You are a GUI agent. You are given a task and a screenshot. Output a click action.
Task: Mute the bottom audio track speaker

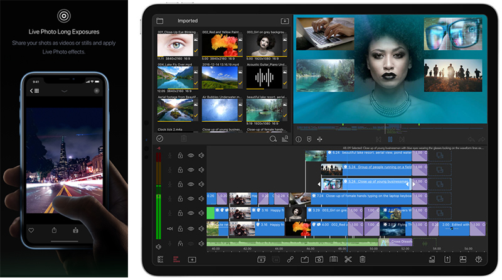201,244
